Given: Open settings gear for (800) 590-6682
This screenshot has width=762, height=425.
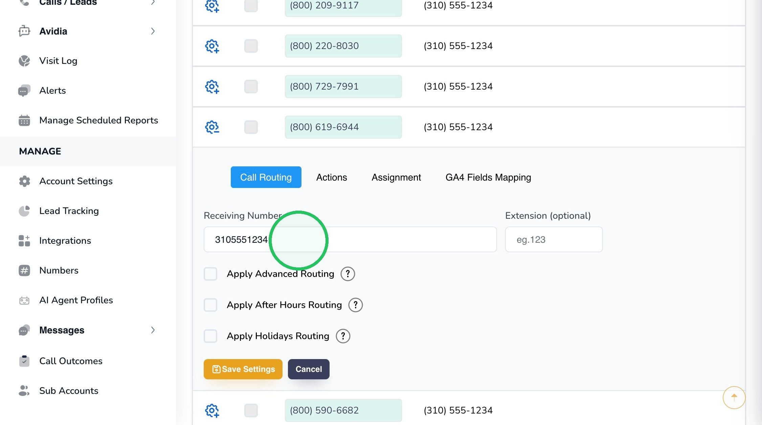Looking at the screenshot, I should (212, 410).
